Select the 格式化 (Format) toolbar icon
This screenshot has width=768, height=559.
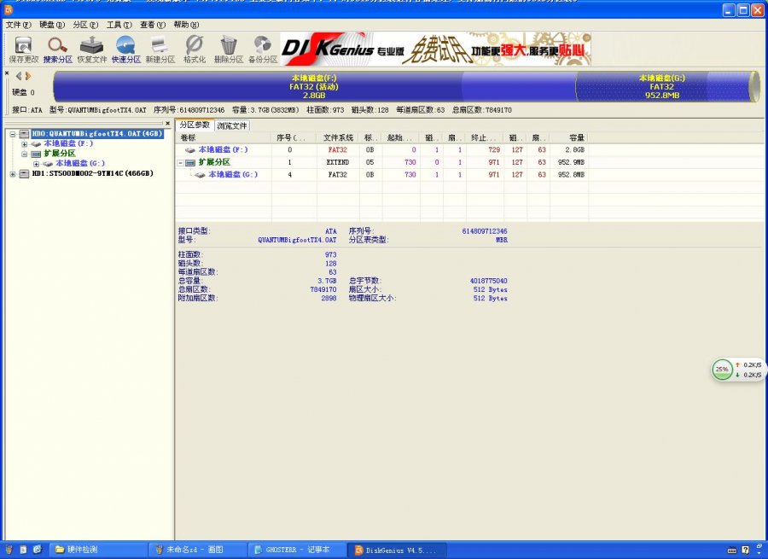tap(194, 49)
